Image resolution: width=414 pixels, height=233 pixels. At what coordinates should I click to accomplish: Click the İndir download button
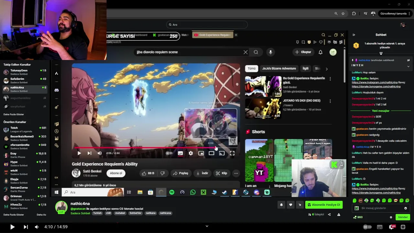202,173
